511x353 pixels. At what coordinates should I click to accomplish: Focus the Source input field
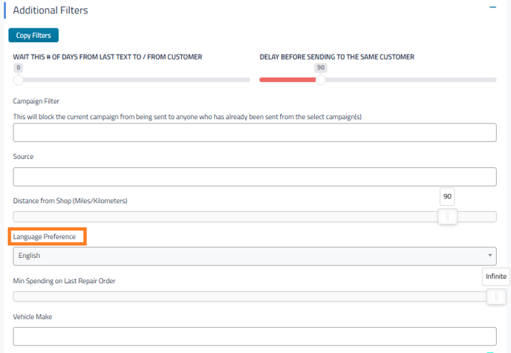click(x=255, y=177)
